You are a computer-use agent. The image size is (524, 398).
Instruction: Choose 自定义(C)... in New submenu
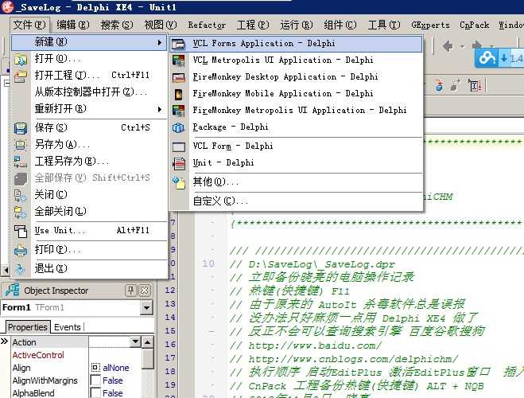pyautogui.click(x=296, y=201)
